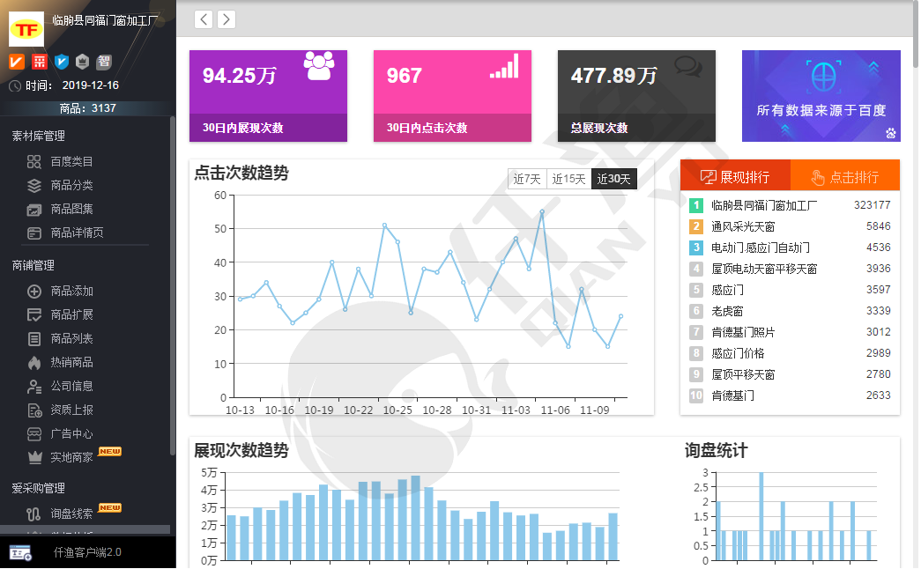
Task: Select the 近30天 range option
Action: [x=613, y=179]
